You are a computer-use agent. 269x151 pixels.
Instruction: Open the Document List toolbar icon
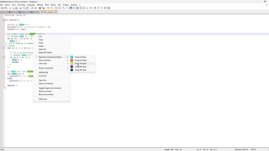pyautogui.click(x=80, y=8)
